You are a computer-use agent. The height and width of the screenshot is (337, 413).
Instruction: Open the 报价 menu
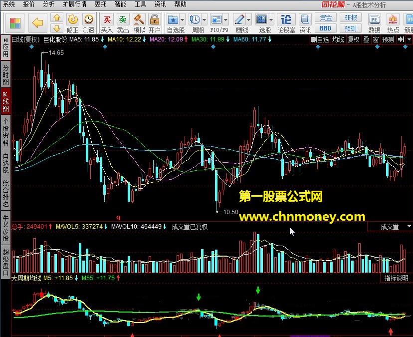[28, 4]
